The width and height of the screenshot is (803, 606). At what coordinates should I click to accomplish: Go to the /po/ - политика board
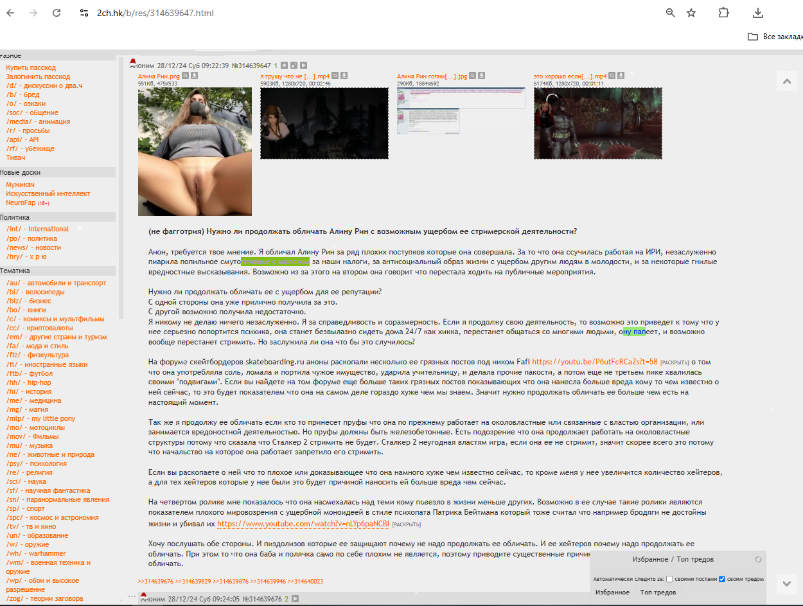(x=31, y=238)
